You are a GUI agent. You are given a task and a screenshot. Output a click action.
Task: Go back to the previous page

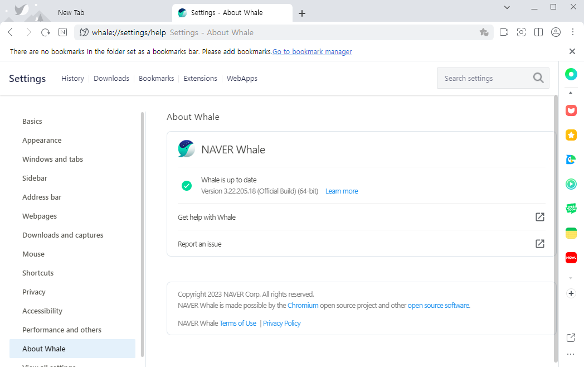point(11,32)
